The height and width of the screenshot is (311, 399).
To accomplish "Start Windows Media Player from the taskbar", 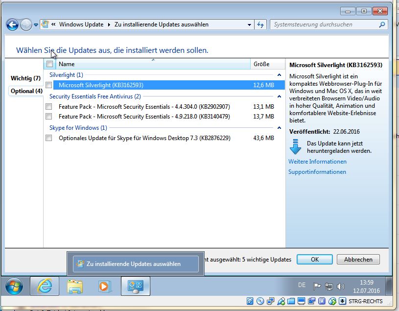I will point(104,287).
